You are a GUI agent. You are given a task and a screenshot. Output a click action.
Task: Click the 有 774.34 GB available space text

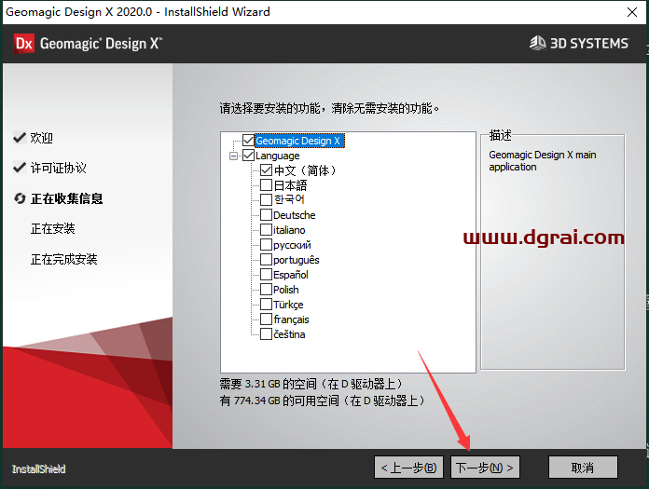(x=322, y=401)
